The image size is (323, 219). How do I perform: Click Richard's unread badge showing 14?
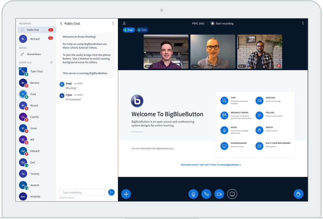pyautogui.click(x=51, y=38)
